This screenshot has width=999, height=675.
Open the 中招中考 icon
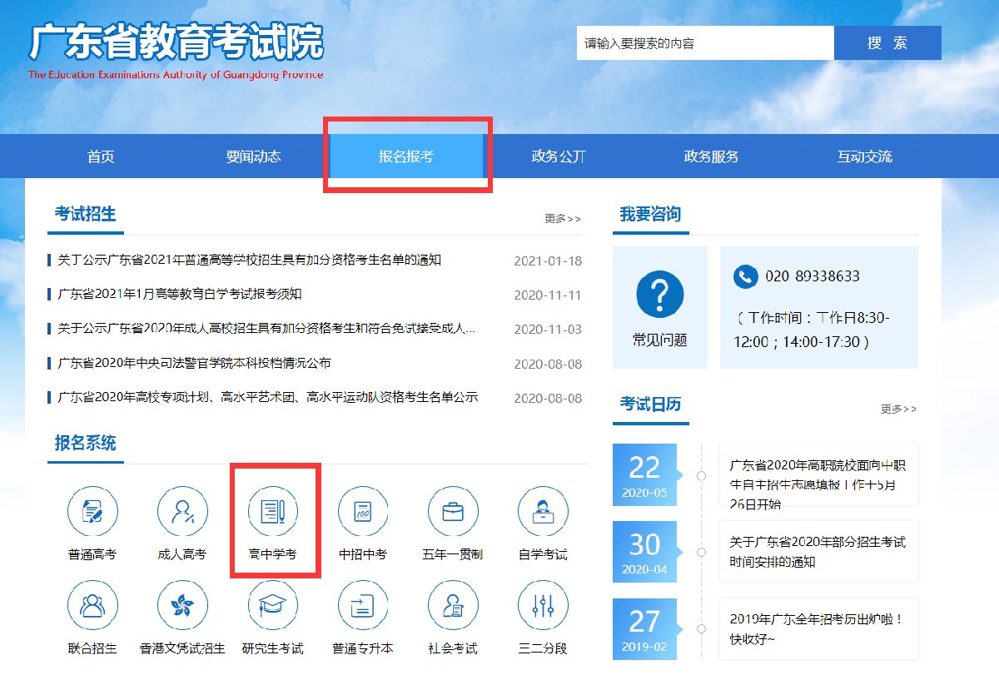point(362,512)
